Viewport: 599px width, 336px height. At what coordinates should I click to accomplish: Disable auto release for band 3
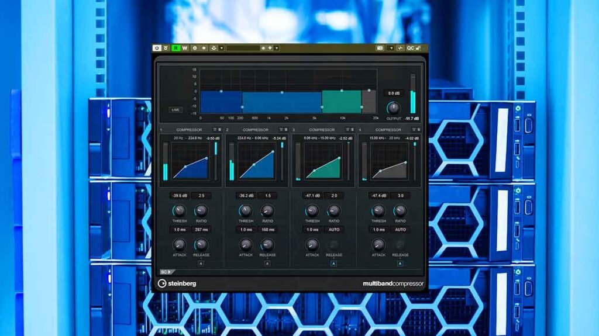pyautogui.click(x=334, y=264)
